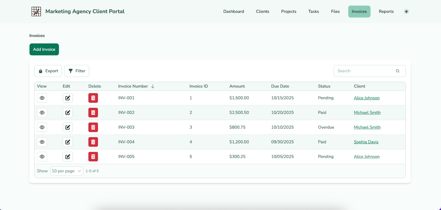The image size is (441, 210).
Task: Navigate to Clients section
Action: pyautogui.click(x=262, y=12)
